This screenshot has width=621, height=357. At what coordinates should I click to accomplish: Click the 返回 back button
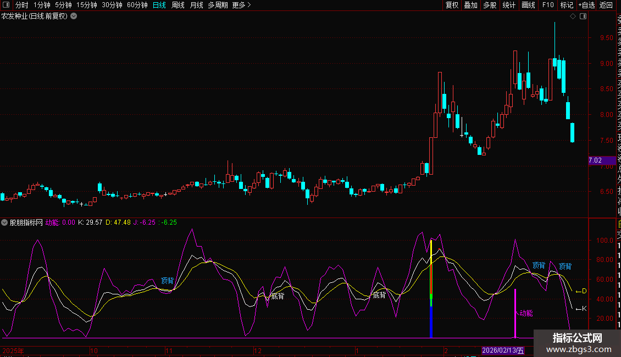[x=606, y=5]
